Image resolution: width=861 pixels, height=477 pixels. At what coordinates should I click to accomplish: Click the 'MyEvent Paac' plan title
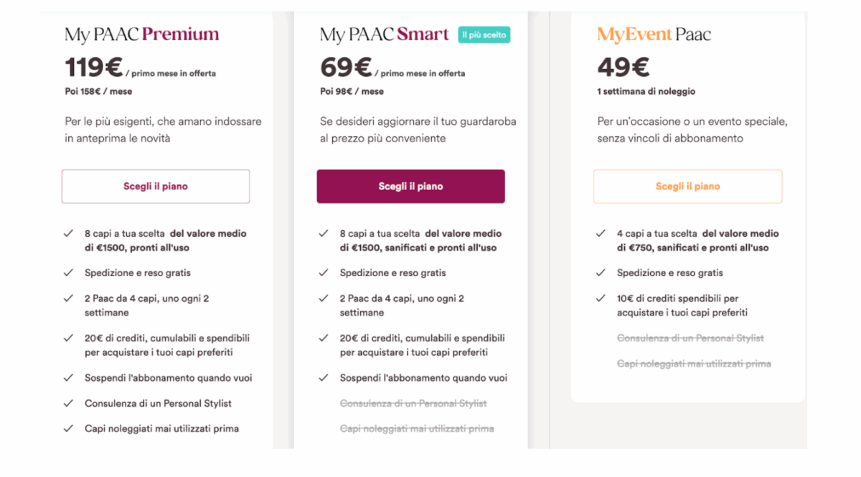pyautogui.click(x=654, y=34)
